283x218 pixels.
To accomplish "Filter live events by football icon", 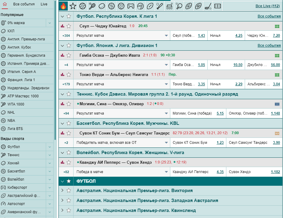I will (x=83, y=6).
